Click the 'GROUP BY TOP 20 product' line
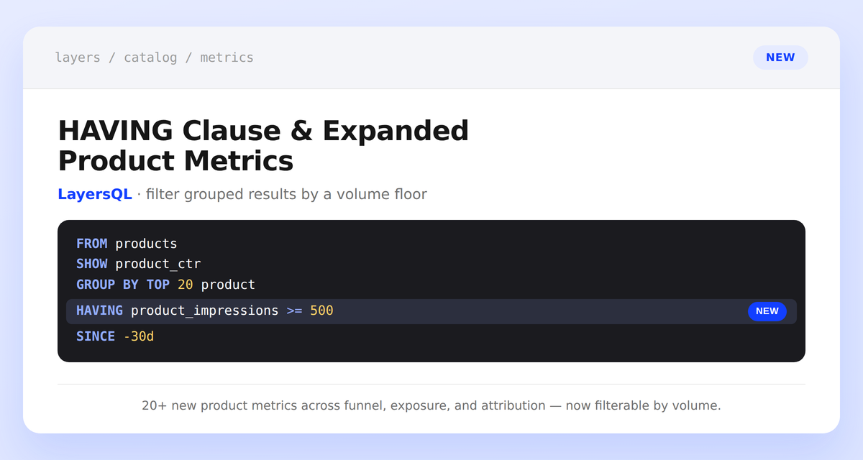 tap(166, 285)
